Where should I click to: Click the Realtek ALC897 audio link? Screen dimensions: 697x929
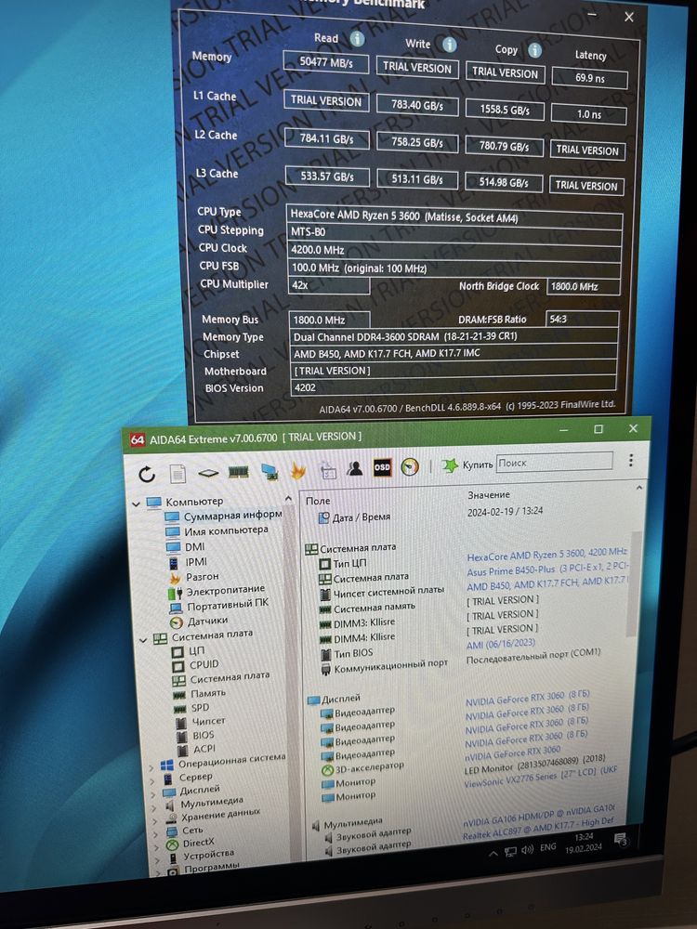(538, 829)
